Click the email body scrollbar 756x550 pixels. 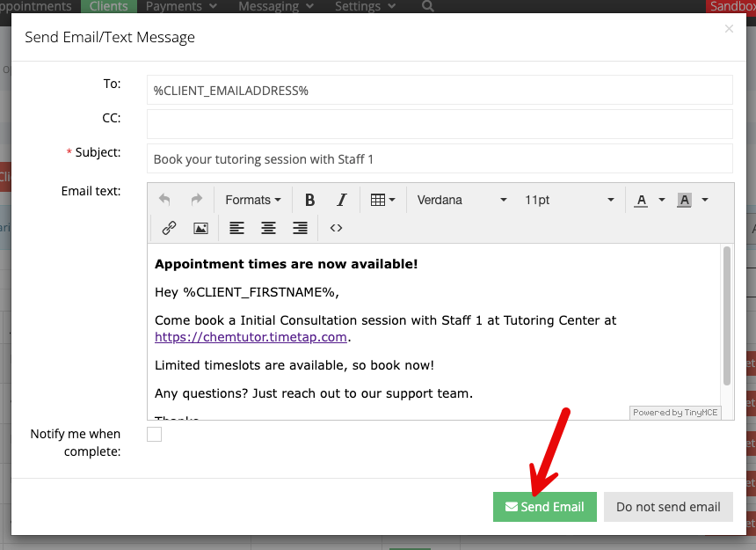(727, 316)
